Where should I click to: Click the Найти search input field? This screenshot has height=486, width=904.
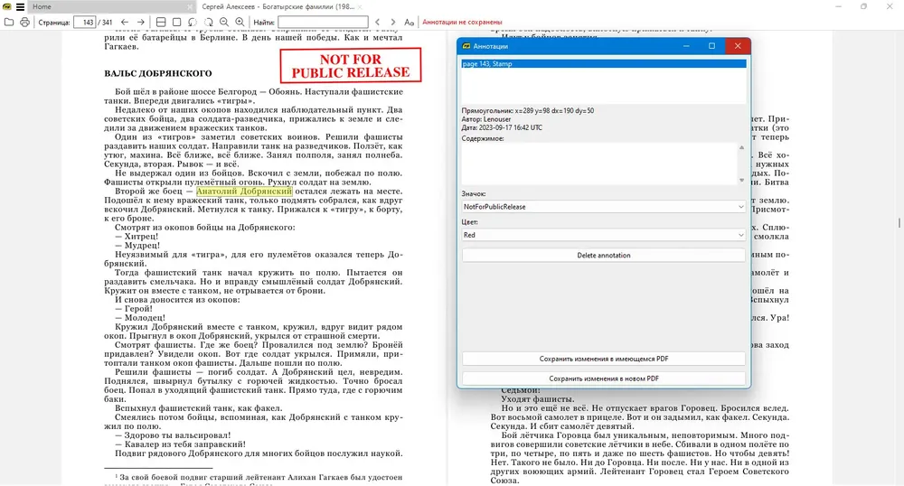(x=323, y=22)
